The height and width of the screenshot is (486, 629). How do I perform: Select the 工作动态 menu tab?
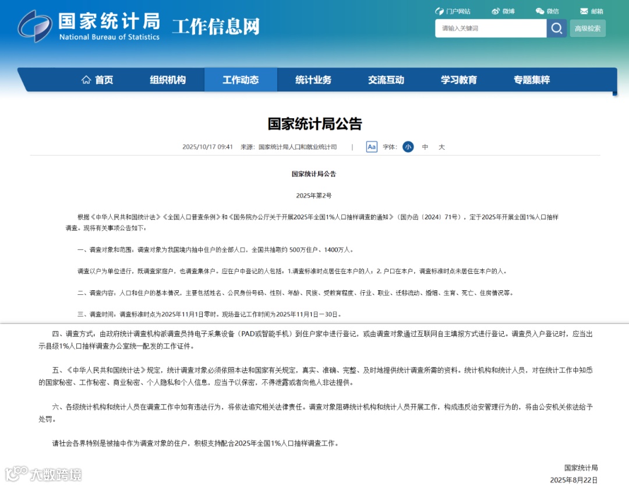tap(241, 80)
